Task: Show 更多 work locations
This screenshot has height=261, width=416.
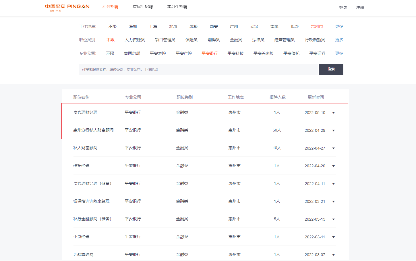Action: pos(339,26)
